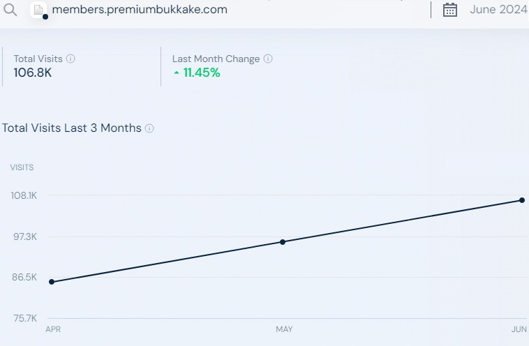Click the website favicon page icon
Image resolution: width=529 pixels, height=346 pixels.
pos(38,10)
